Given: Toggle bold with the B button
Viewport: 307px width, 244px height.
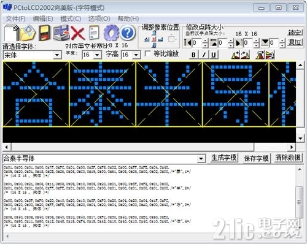Looking at the screenshot, I should tap(193, 55).
